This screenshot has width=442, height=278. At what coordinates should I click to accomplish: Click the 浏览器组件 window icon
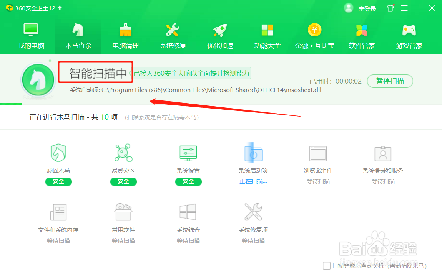click(318, 153)
